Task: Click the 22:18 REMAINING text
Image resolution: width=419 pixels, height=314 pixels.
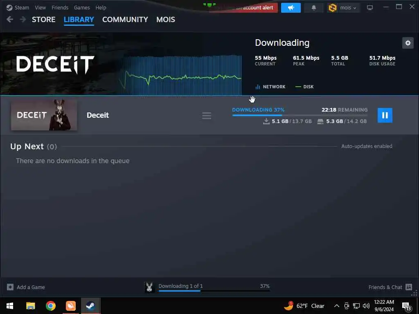Action: click(345, 110)
